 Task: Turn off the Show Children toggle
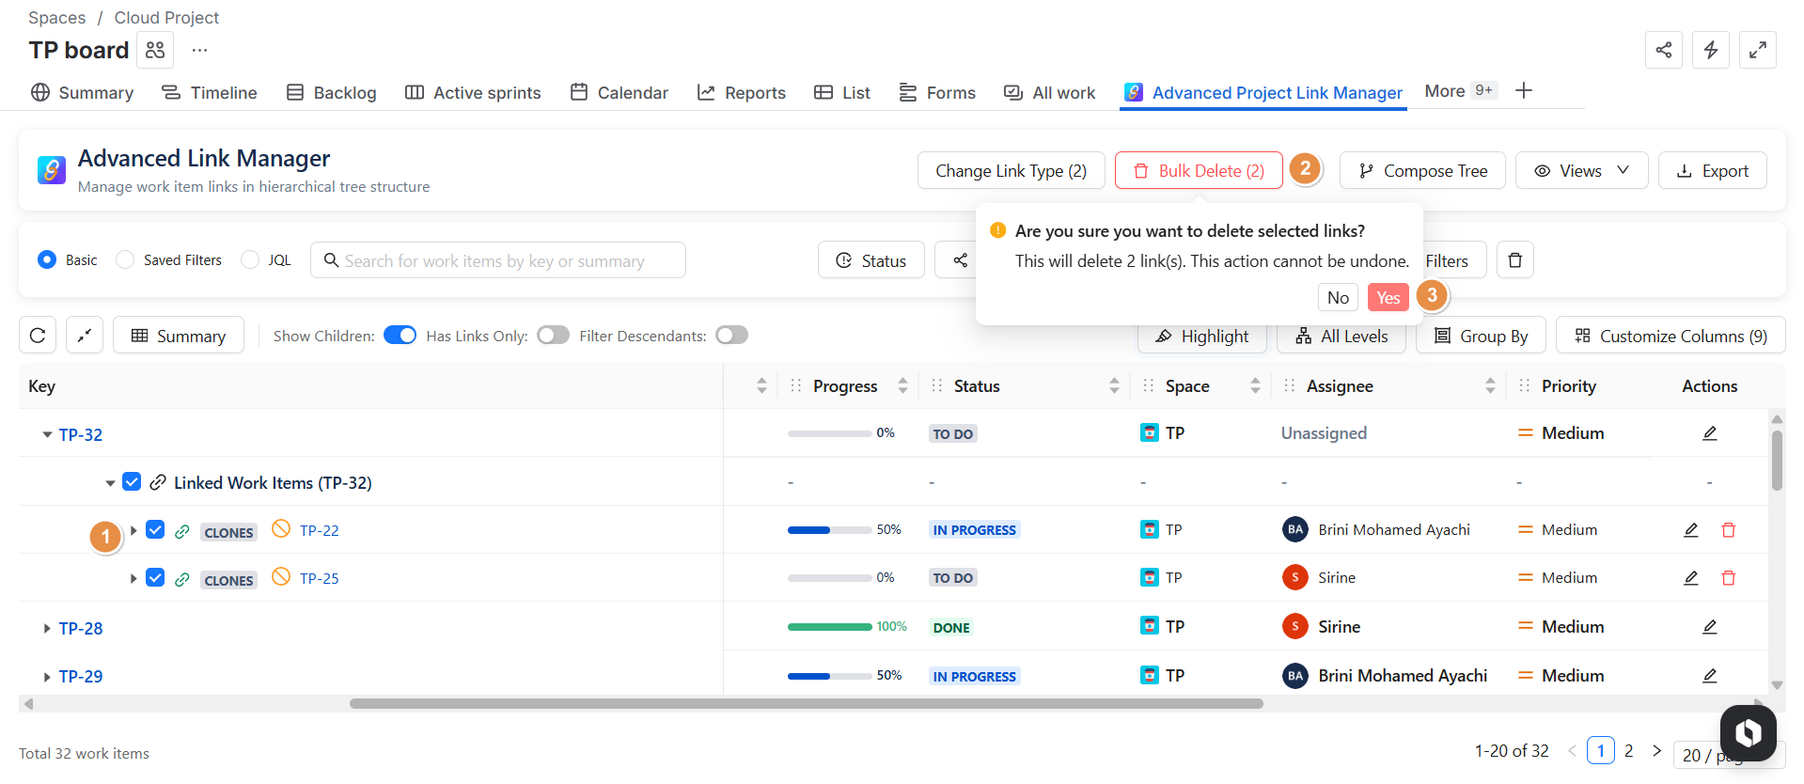point(400,336)
